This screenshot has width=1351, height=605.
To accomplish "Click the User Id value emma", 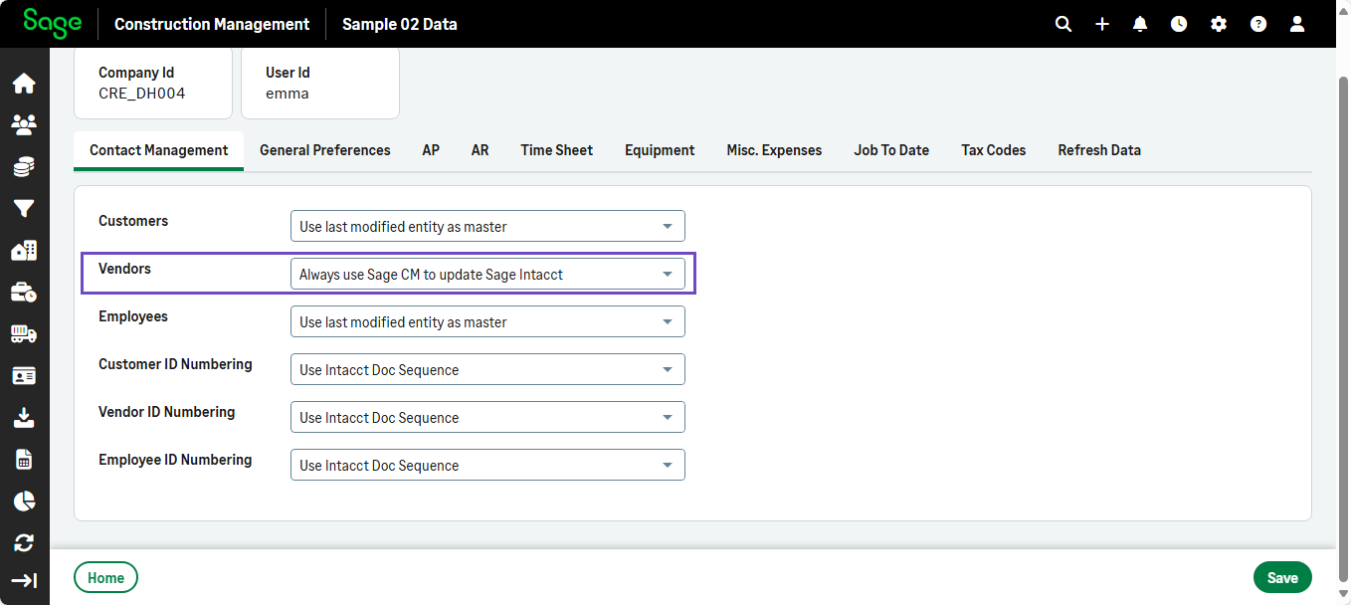I will [x=288, y=94].
